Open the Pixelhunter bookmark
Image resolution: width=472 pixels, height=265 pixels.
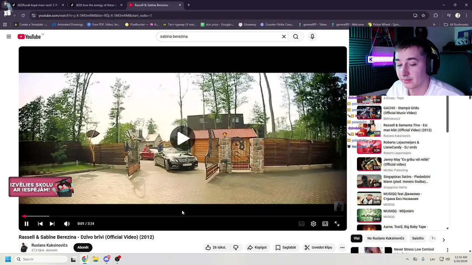pyautogui.click(x=142, y=25)
